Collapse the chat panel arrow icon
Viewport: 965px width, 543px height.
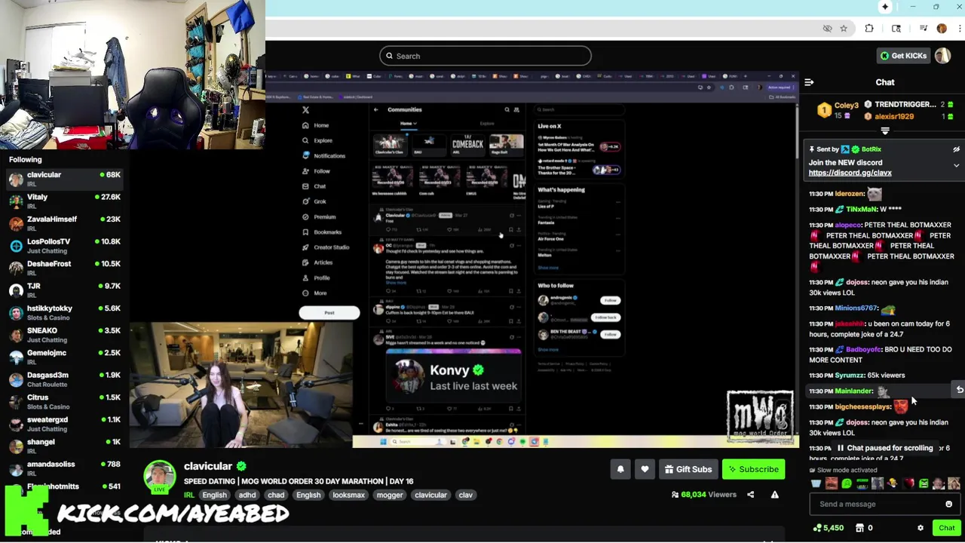809,82
